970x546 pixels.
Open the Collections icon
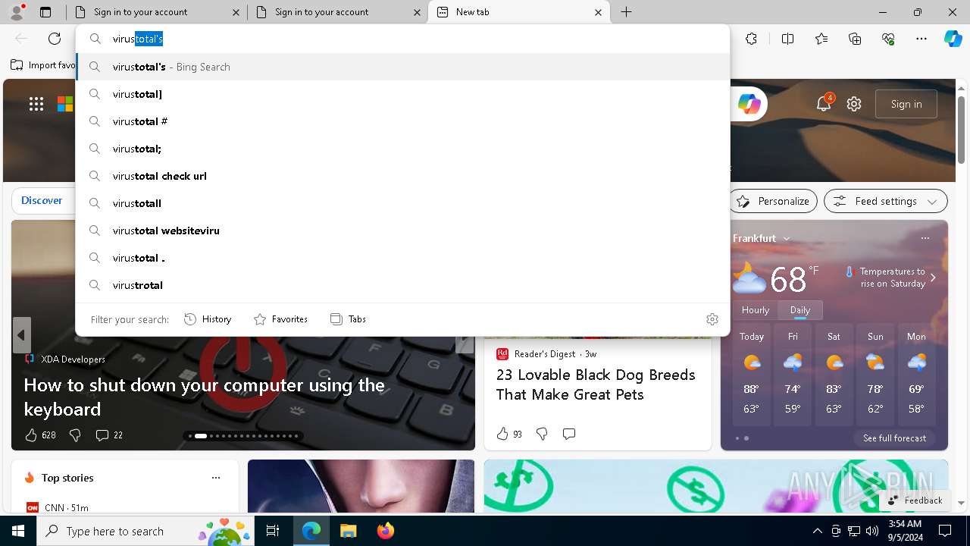(855, 39)
